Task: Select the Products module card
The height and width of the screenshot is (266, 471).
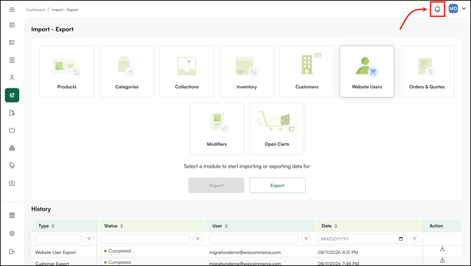Action: click(x=67, y=72)
